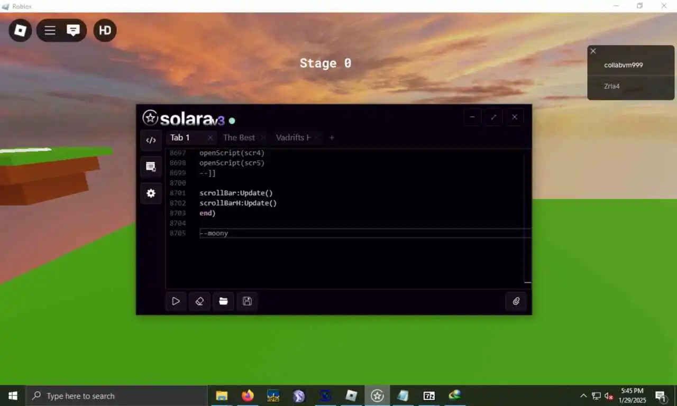The image size is (677, 406).
Task: Execute the script with play button
Action: [x=176, y=301]
